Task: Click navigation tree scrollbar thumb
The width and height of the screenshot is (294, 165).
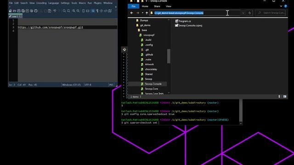Action: coord(169,56)
